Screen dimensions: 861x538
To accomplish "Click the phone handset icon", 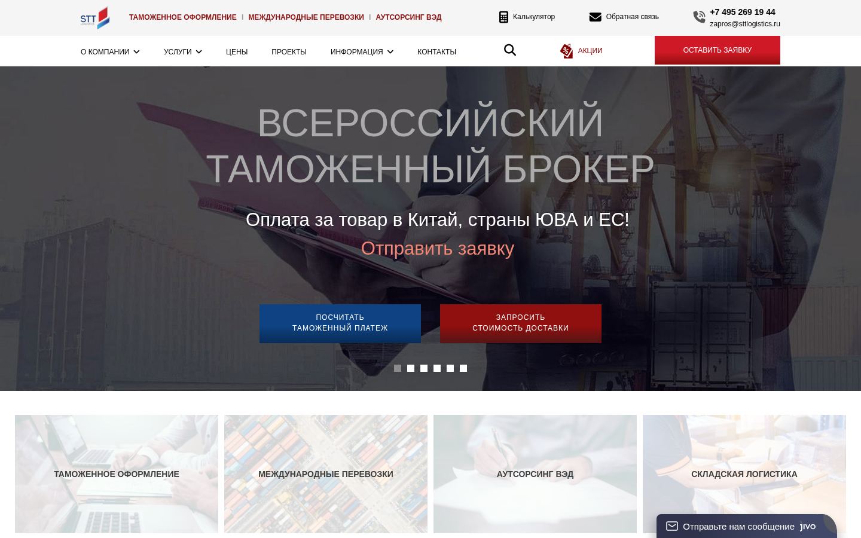I will [x=699, y=17].
